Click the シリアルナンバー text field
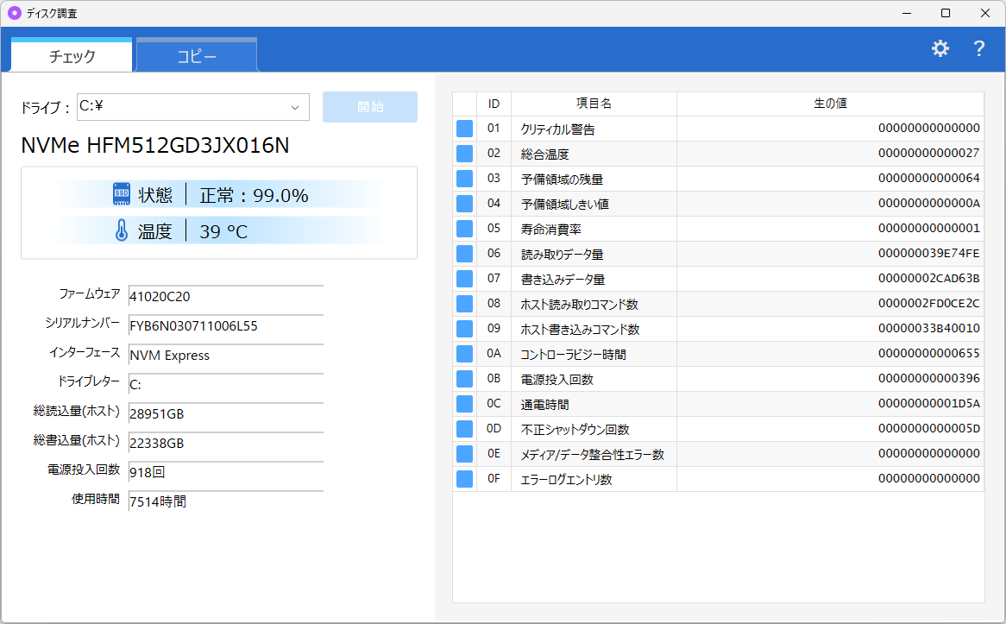1006x624 pixels. [x=225, y=326]
